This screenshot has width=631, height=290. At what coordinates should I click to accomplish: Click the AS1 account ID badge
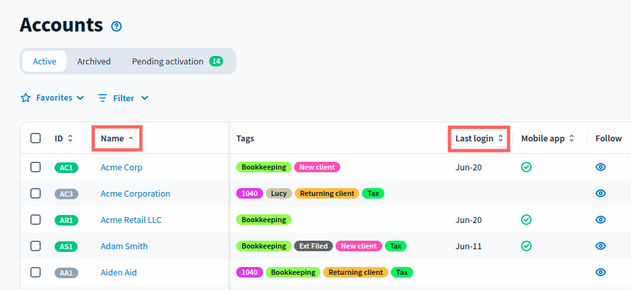tap(66, 247)
